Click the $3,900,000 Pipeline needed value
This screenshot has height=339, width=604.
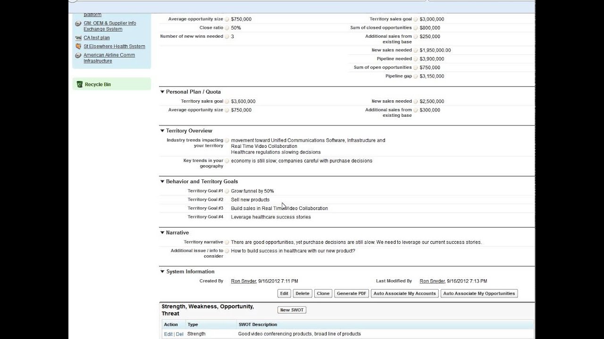pyautogui.click(x=432, y=59)
